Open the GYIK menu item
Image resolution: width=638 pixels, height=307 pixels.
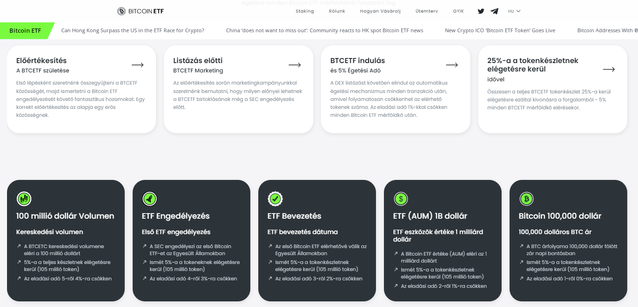(458, 11)
